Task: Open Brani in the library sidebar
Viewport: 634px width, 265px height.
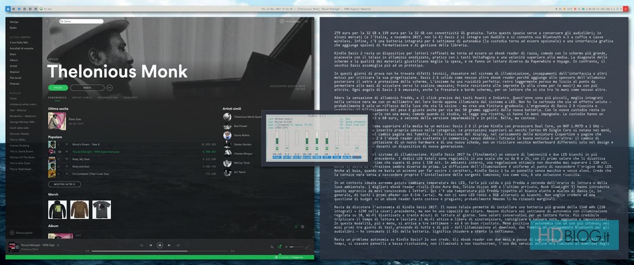Action: pos(13,54)
